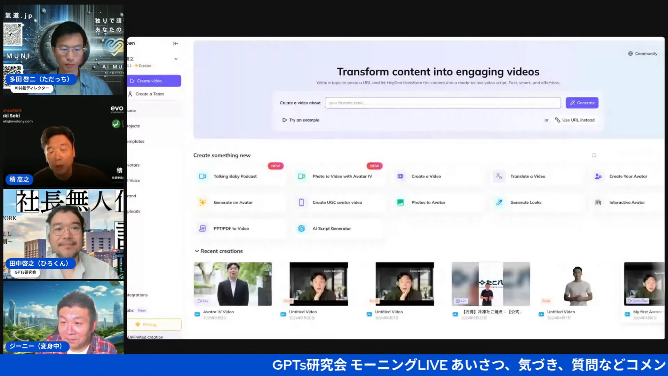Click the Photos to Avatar icon
The image size is (668, 376).
click(x=400, y=203)
